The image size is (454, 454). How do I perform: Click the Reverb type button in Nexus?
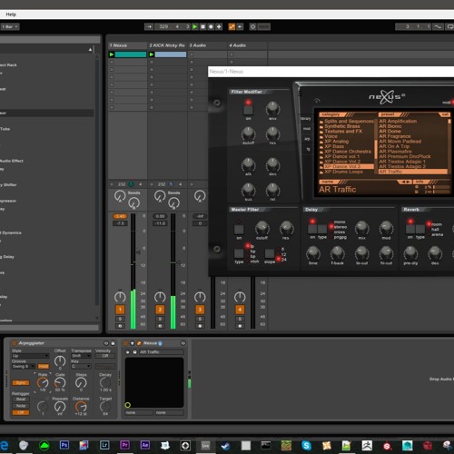tap(420, 229)
